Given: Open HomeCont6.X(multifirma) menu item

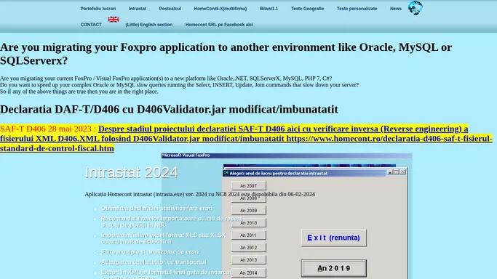Looking at the screenshot, I should coord(220,9).
